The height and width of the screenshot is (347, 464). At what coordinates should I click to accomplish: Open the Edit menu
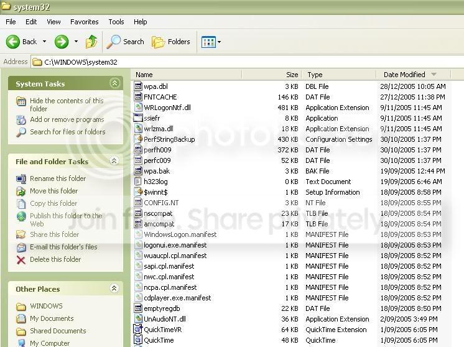click(x=31, y=22)
